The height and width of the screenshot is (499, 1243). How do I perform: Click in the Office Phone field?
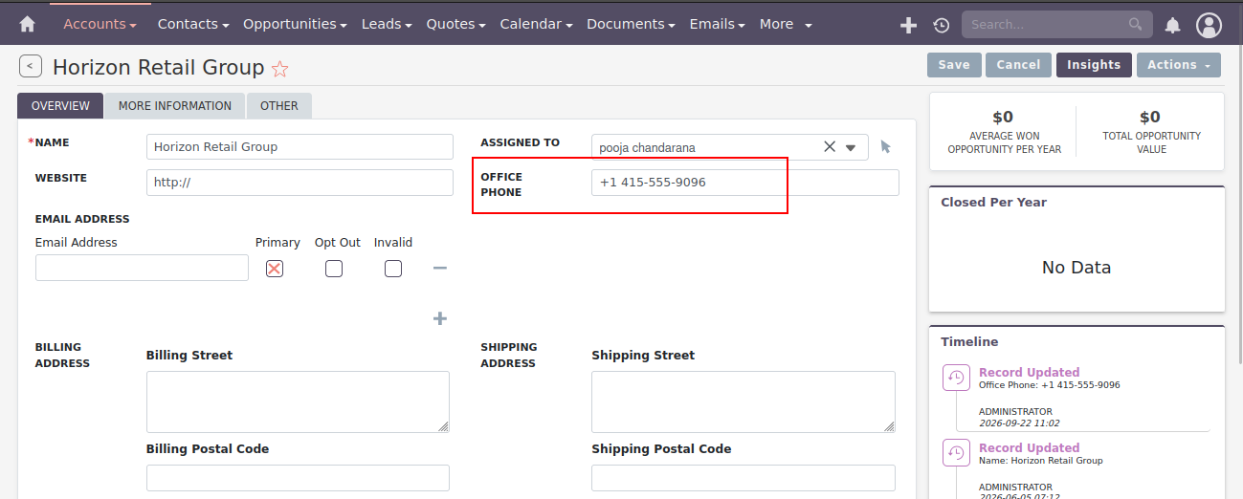745,183
